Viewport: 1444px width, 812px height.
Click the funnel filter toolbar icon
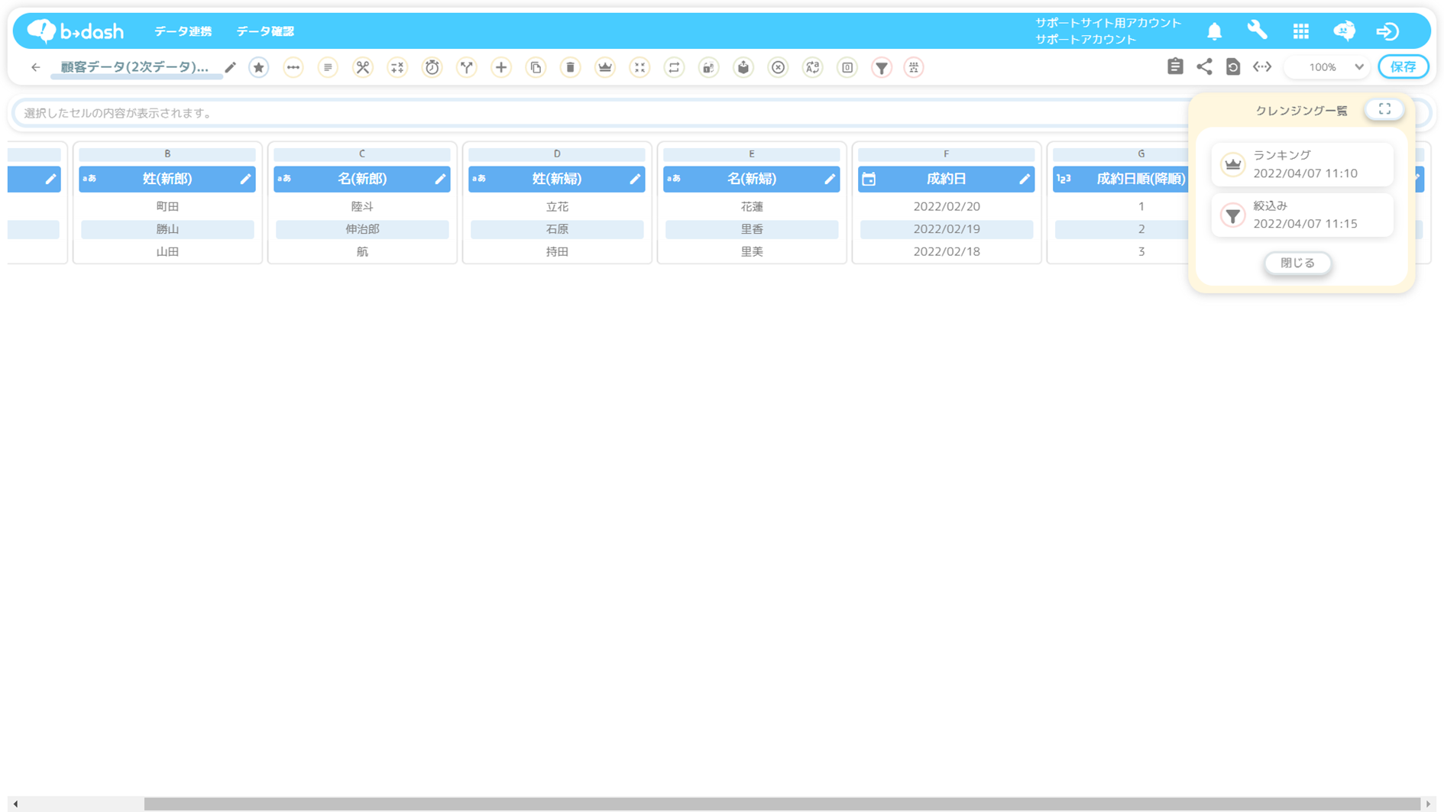coord(882,67)
